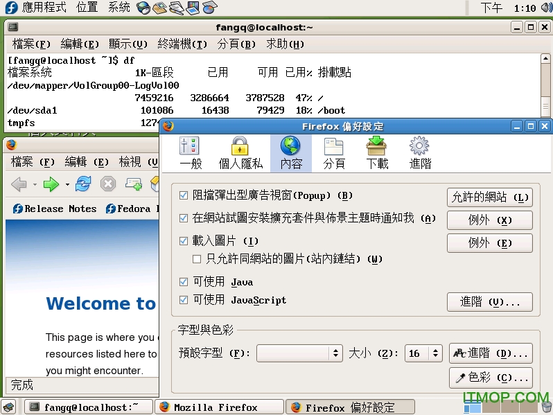Open the font 大小 size dropdown showing 16
This screenshot has height=415, width=553.
(x=423, y=353)
